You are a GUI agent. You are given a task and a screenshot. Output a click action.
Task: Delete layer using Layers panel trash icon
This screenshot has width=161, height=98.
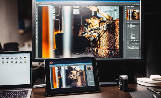(138, 58)
